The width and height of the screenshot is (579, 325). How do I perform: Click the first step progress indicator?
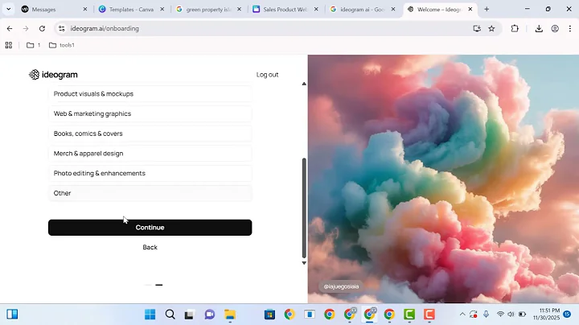pos(148,285)
